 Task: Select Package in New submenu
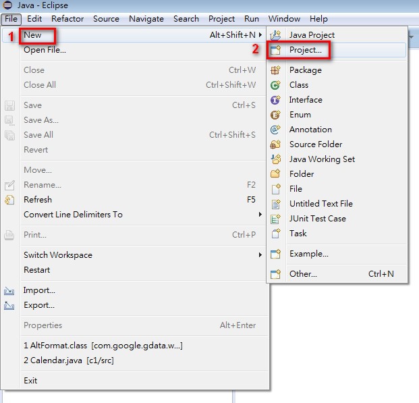point(337,70)
